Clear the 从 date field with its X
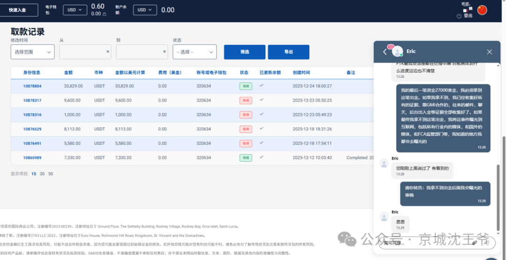 pos(108,52)
